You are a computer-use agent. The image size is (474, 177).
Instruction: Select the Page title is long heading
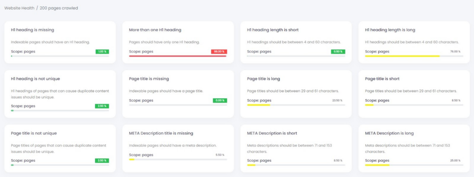pos(263,79)
